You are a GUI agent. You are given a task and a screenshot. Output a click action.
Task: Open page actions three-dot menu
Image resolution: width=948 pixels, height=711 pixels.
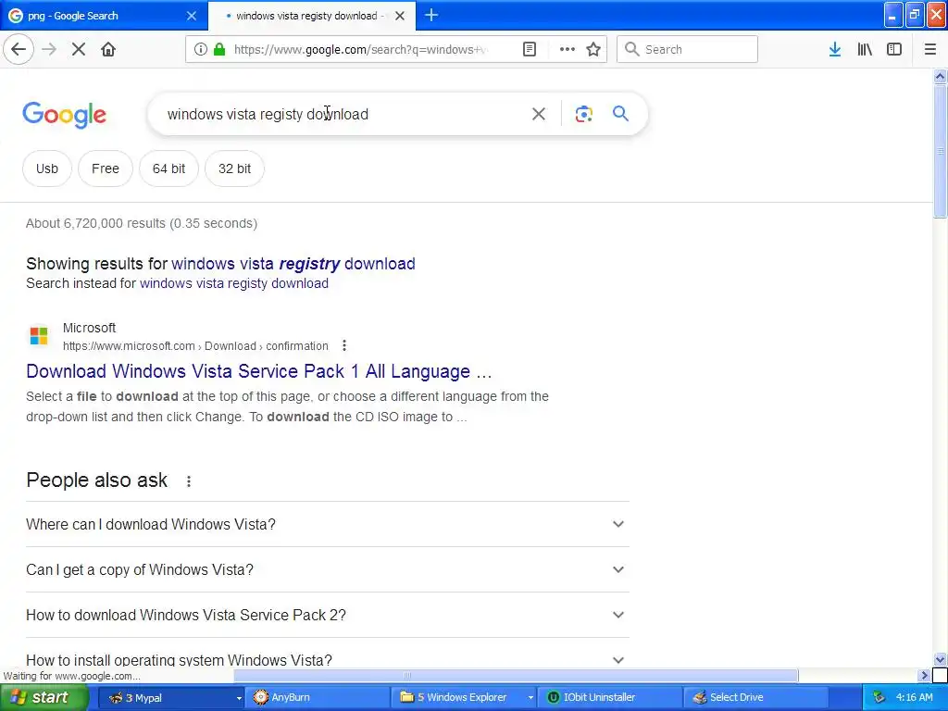(x=568, y=50)
